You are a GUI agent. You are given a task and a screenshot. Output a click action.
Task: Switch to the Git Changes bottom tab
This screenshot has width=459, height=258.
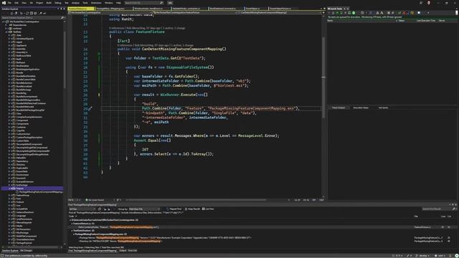coord(26,251)
